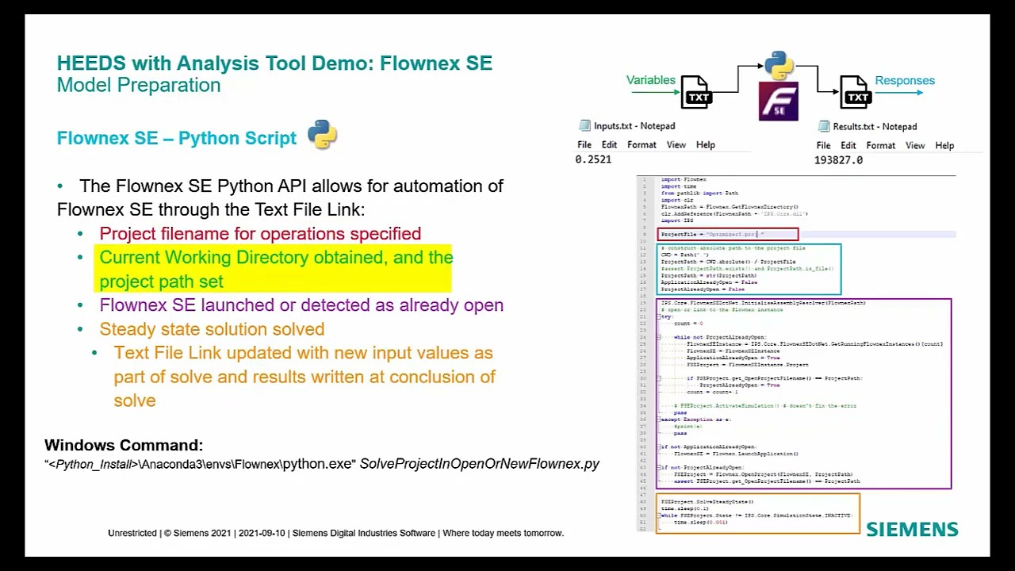1015x571 pixels.
Task: Collapse the 'except Exception as e' fold marker
Action: point(659,420)
